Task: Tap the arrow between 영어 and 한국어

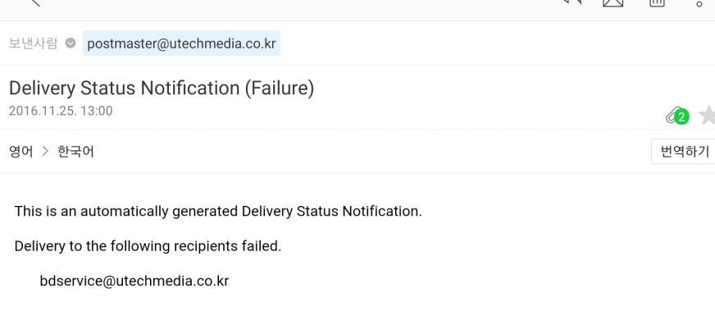Action: [45, 151]
